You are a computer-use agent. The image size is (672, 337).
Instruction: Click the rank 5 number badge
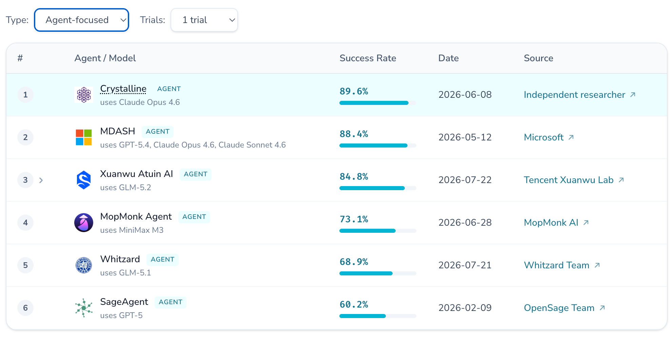tap(25, 265)
